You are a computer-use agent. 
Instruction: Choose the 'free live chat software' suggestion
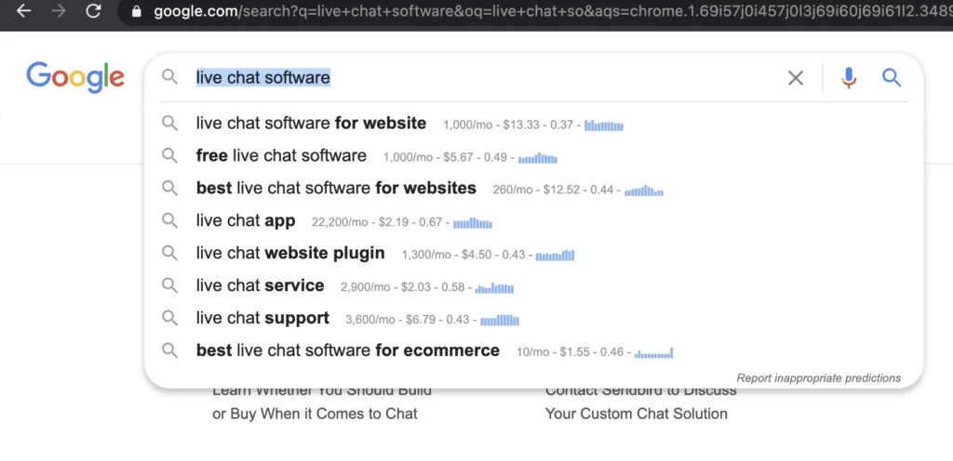coord(281,156)
